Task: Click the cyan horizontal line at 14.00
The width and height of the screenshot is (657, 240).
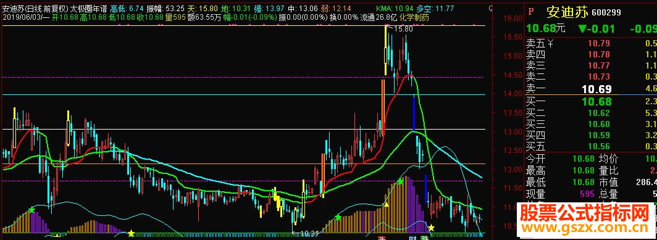Action: (243, 94)
